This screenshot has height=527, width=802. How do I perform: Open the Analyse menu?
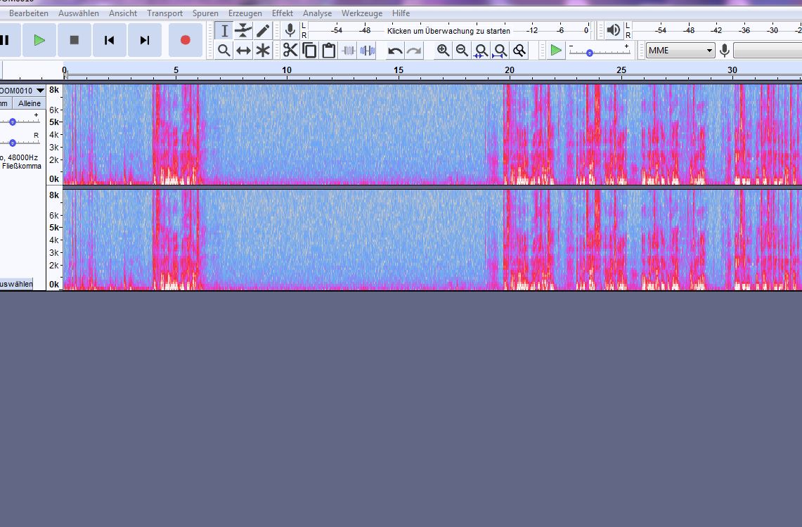(317, 13)
